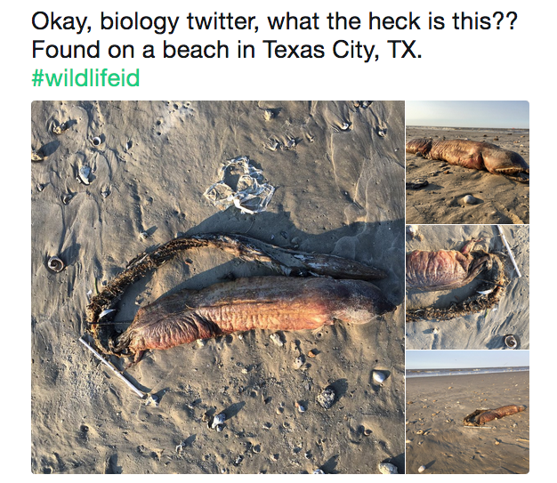The height and width of the screenshot is (483, 557).
Task: Click the spiral shell at main photo's left edge
Action: pos(56,263)
